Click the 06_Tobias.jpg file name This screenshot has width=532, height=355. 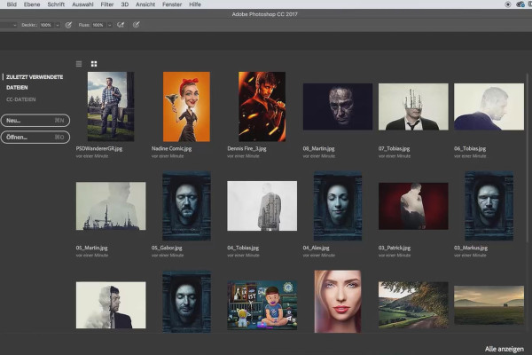click(470, 148)
